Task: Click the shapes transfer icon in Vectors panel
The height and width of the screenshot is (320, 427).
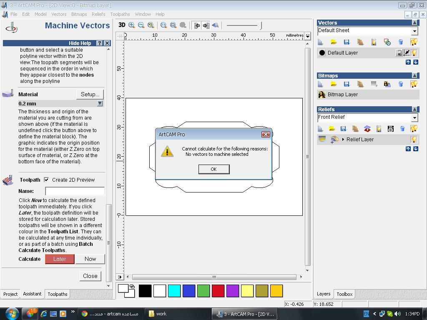Action: pyautogui.click(x=387, y=42)
